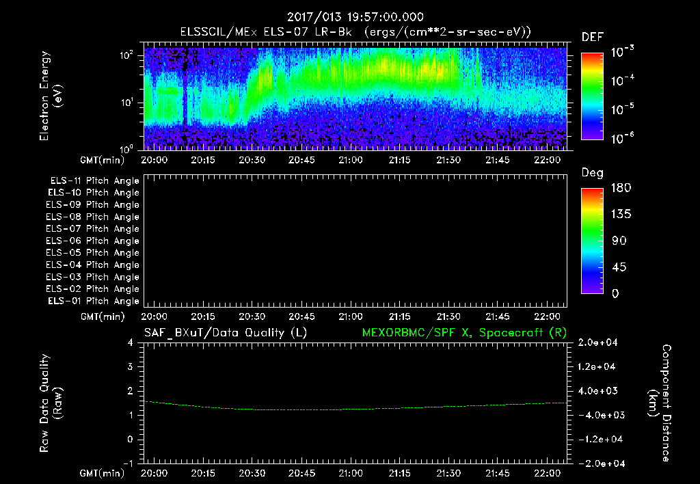The height and width of the screenshot is (484, 700).
Task: Click the 1.2e+04 distance tick label
Action: [597, 366]
